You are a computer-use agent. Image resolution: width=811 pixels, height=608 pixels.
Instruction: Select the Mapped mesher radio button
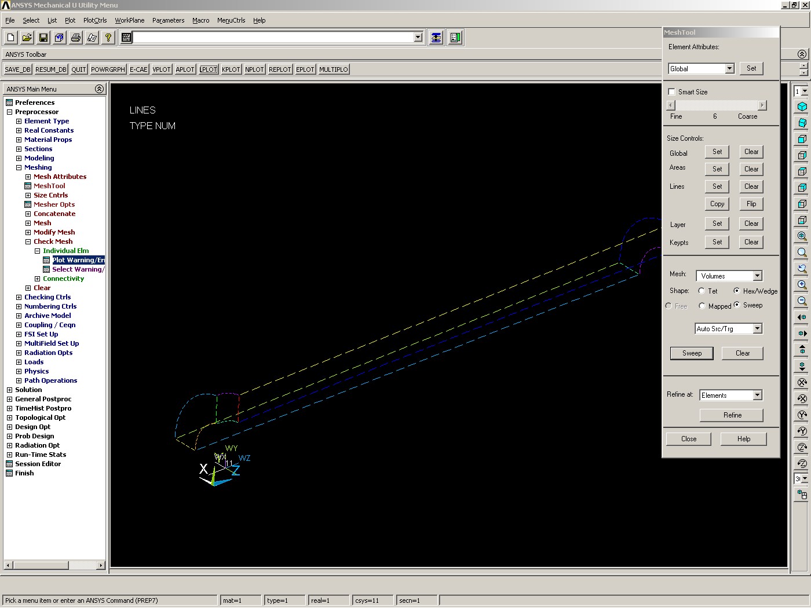pyautogui.click(x=702, y=306)
